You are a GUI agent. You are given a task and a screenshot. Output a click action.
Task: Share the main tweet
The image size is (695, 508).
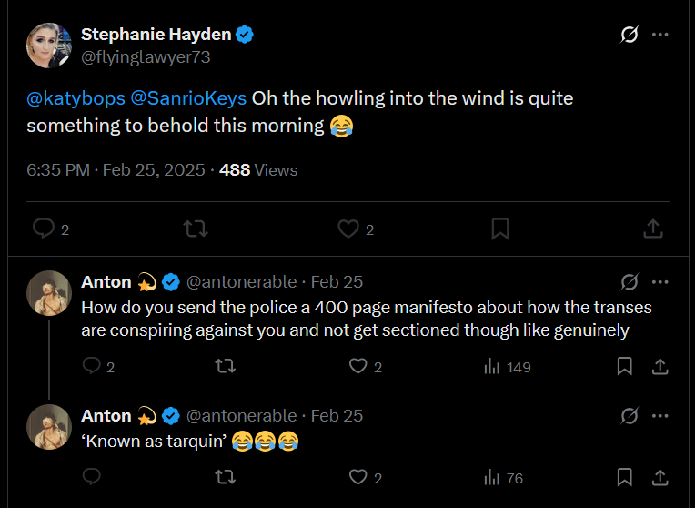tap(652, 229)
